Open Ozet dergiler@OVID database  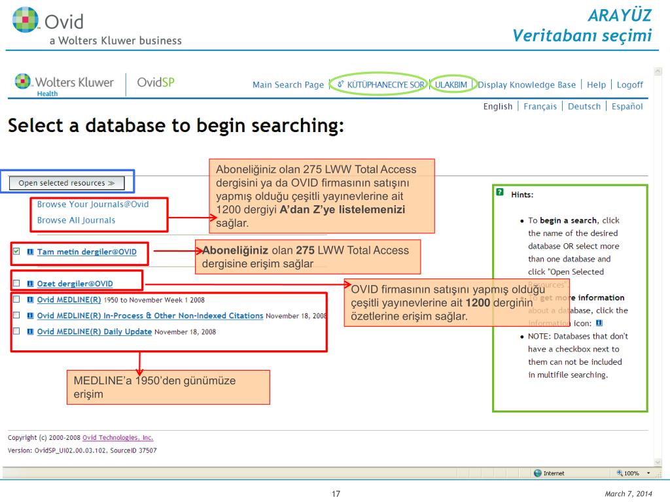coord(75,284)
